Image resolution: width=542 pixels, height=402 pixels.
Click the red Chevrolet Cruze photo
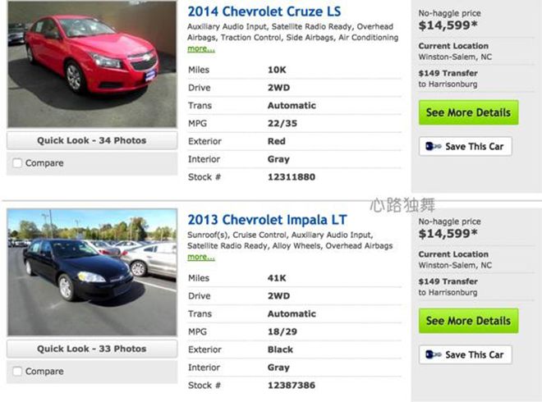pyautogui.click(x=92, y=64)
